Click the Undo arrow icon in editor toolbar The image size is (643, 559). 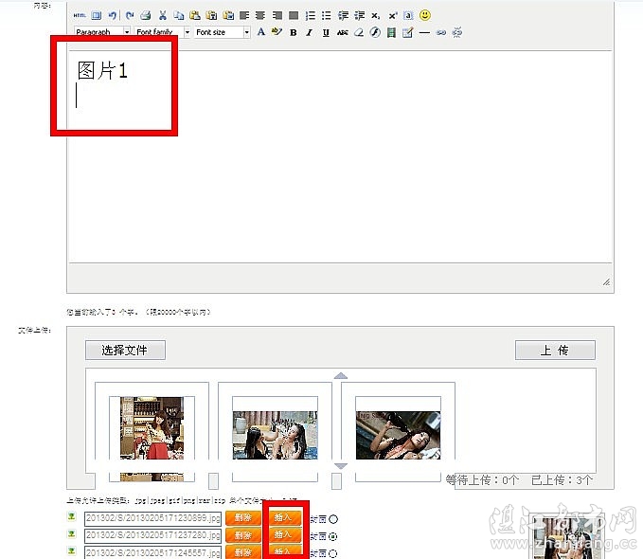[x=113, y=15]
